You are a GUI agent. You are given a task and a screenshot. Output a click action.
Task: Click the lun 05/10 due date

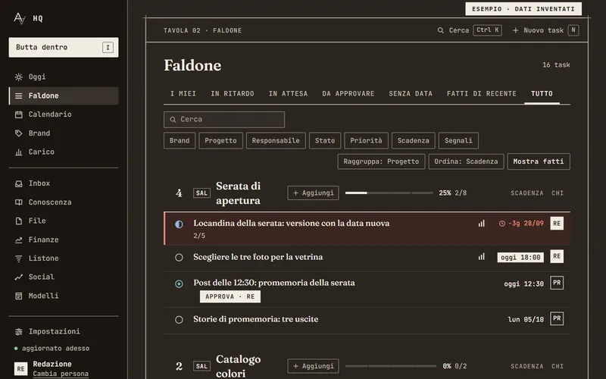click(x=526, y=319)
